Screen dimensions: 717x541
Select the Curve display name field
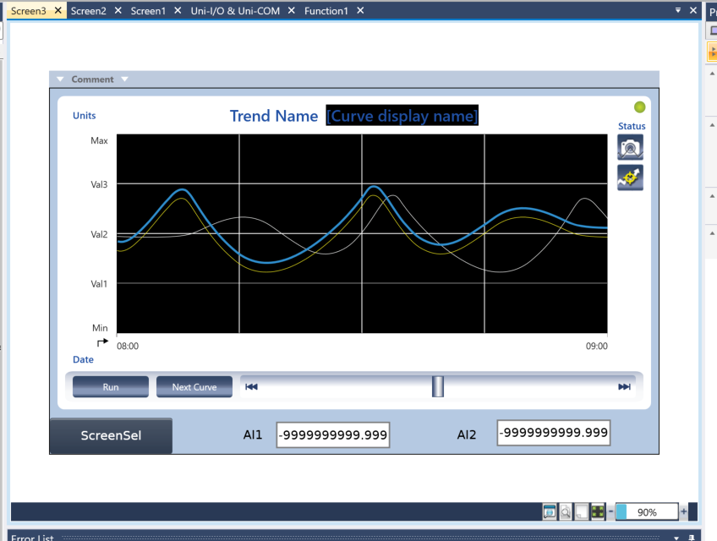tap(402, 116)
